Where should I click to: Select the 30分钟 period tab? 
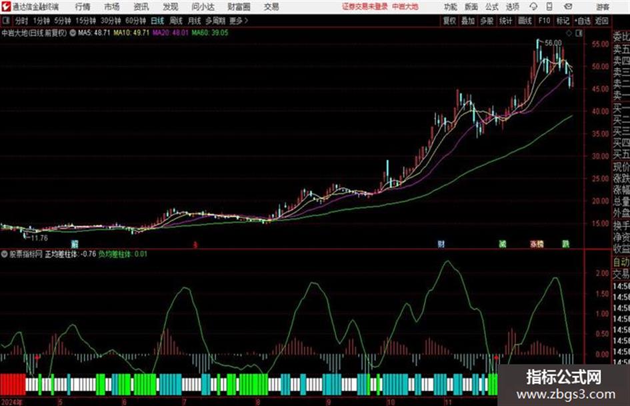point(111,21)
